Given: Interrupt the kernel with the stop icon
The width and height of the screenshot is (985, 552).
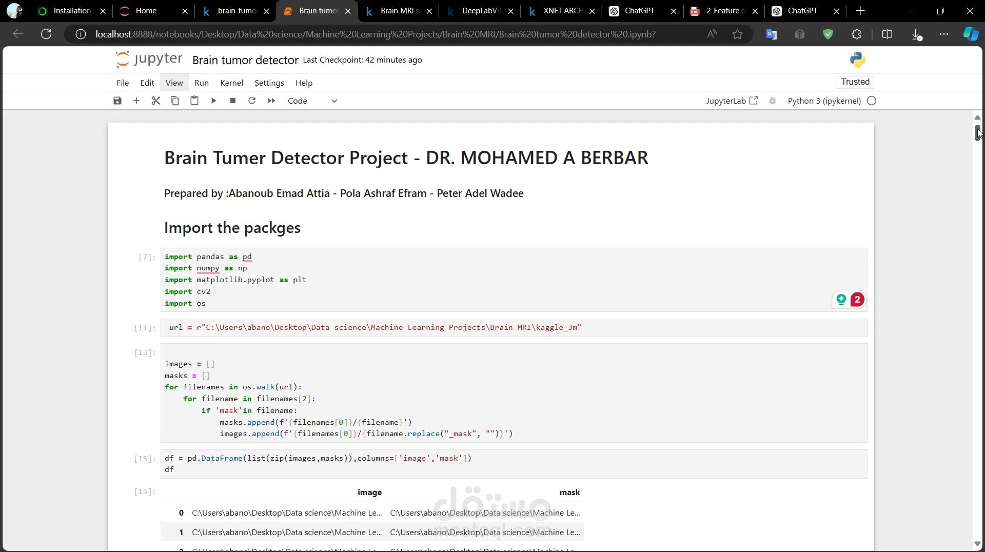Looking at the screenshot, I should [x=233, y=101].
